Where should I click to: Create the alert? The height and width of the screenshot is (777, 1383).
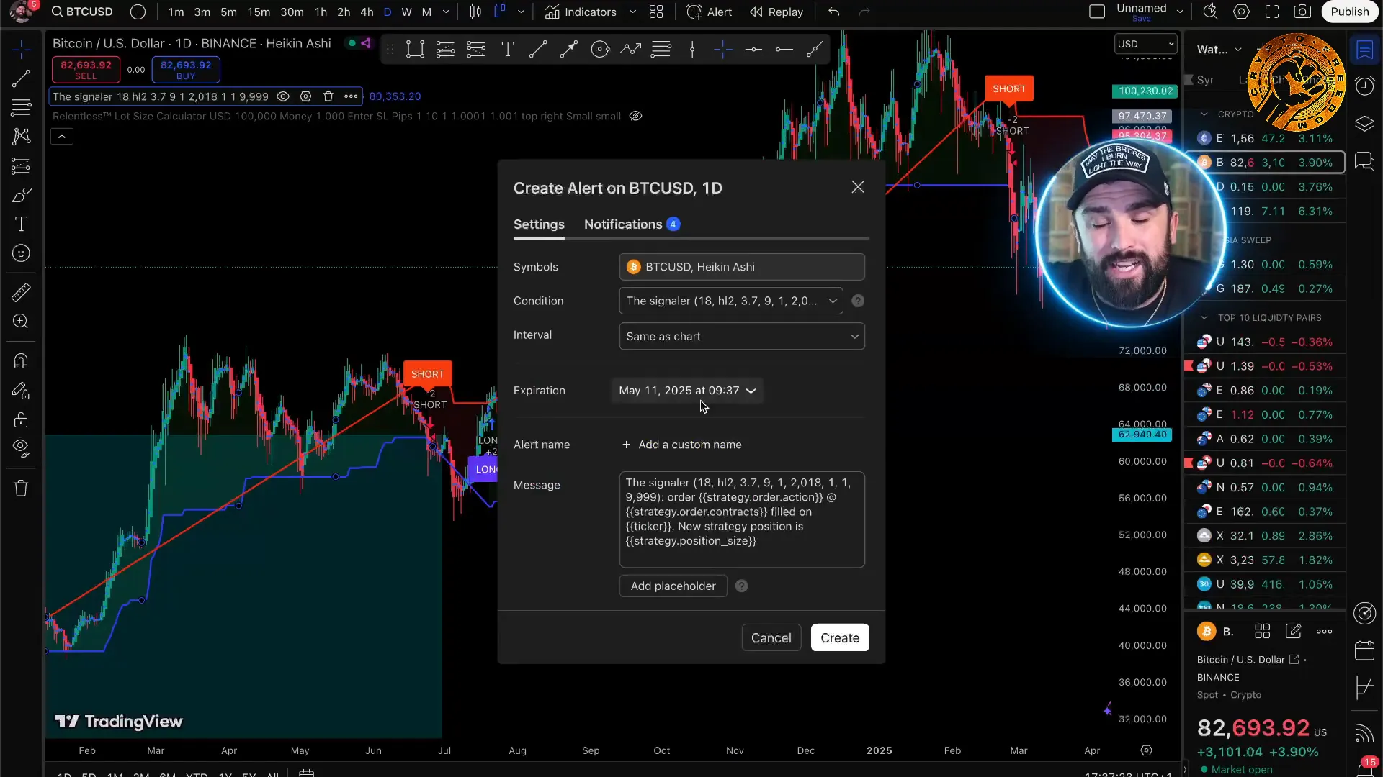[x=840, y=638]
